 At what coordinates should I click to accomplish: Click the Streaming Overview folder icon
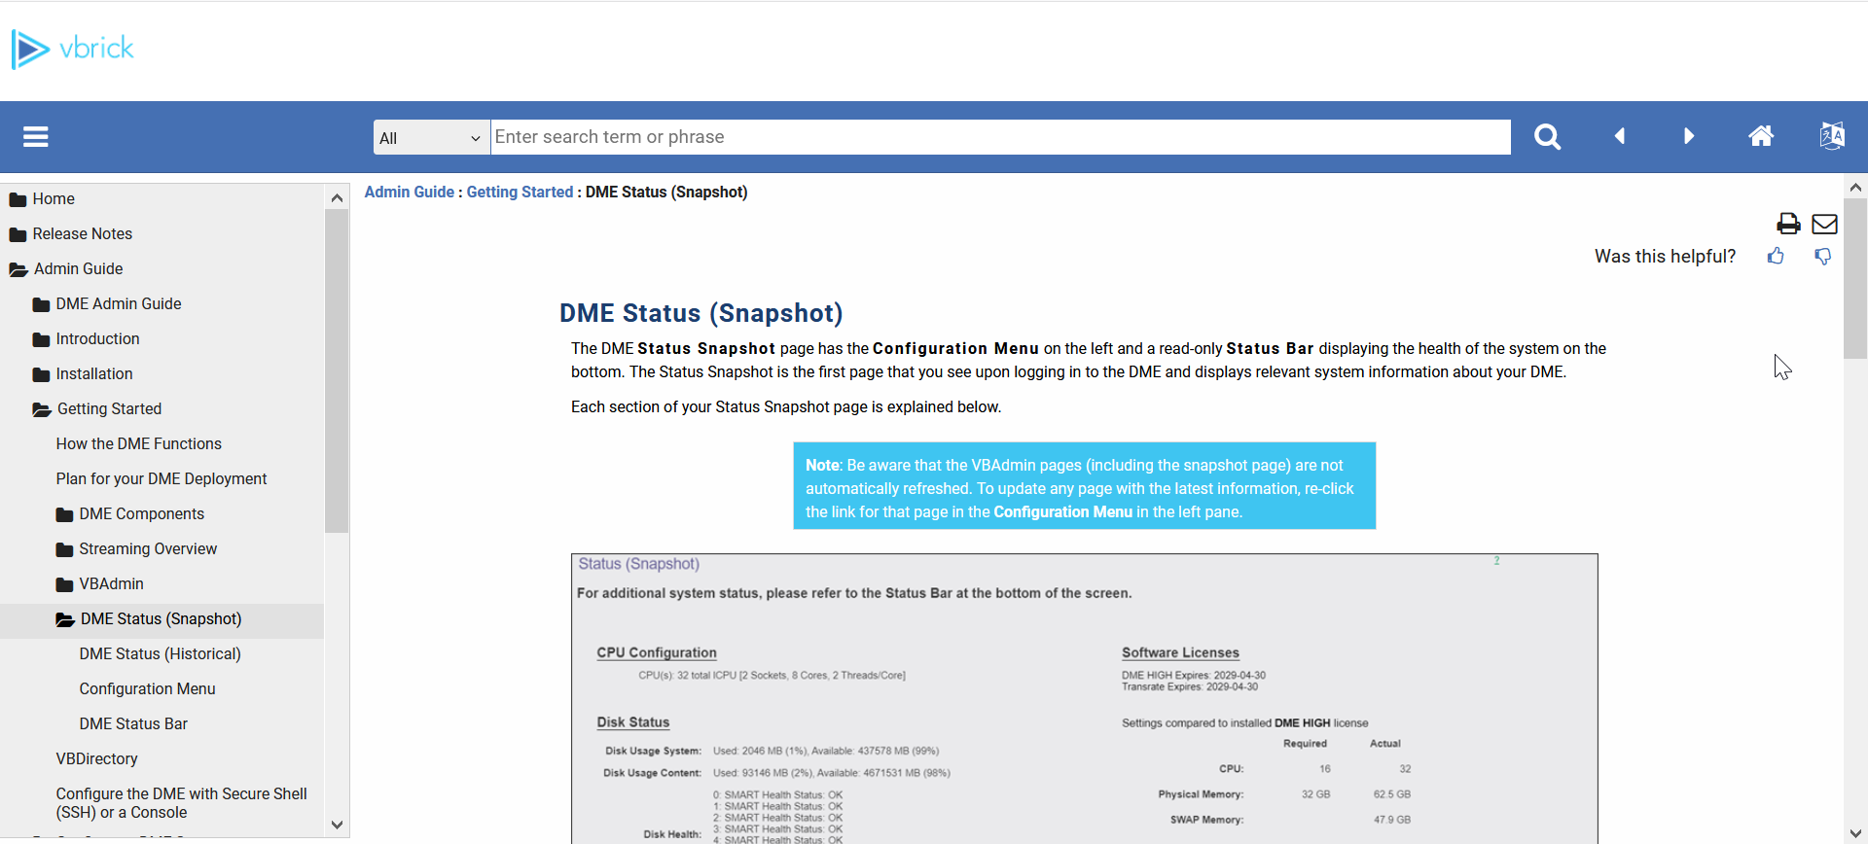point(64,549)
